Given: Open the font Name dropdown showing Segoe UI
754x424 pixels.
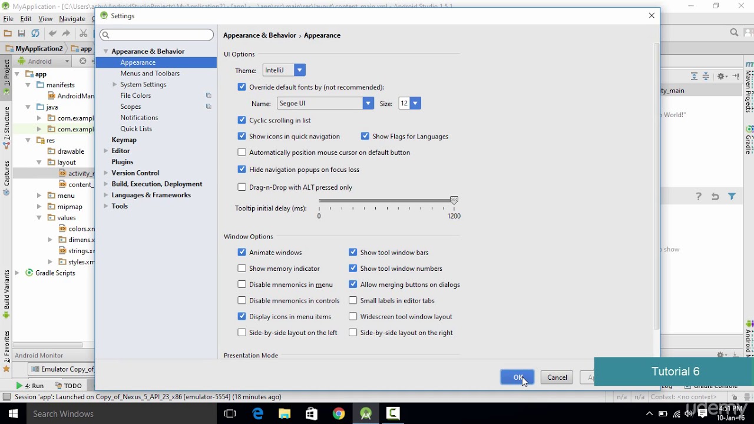Looking at the screenshot, I should [325, 103].
